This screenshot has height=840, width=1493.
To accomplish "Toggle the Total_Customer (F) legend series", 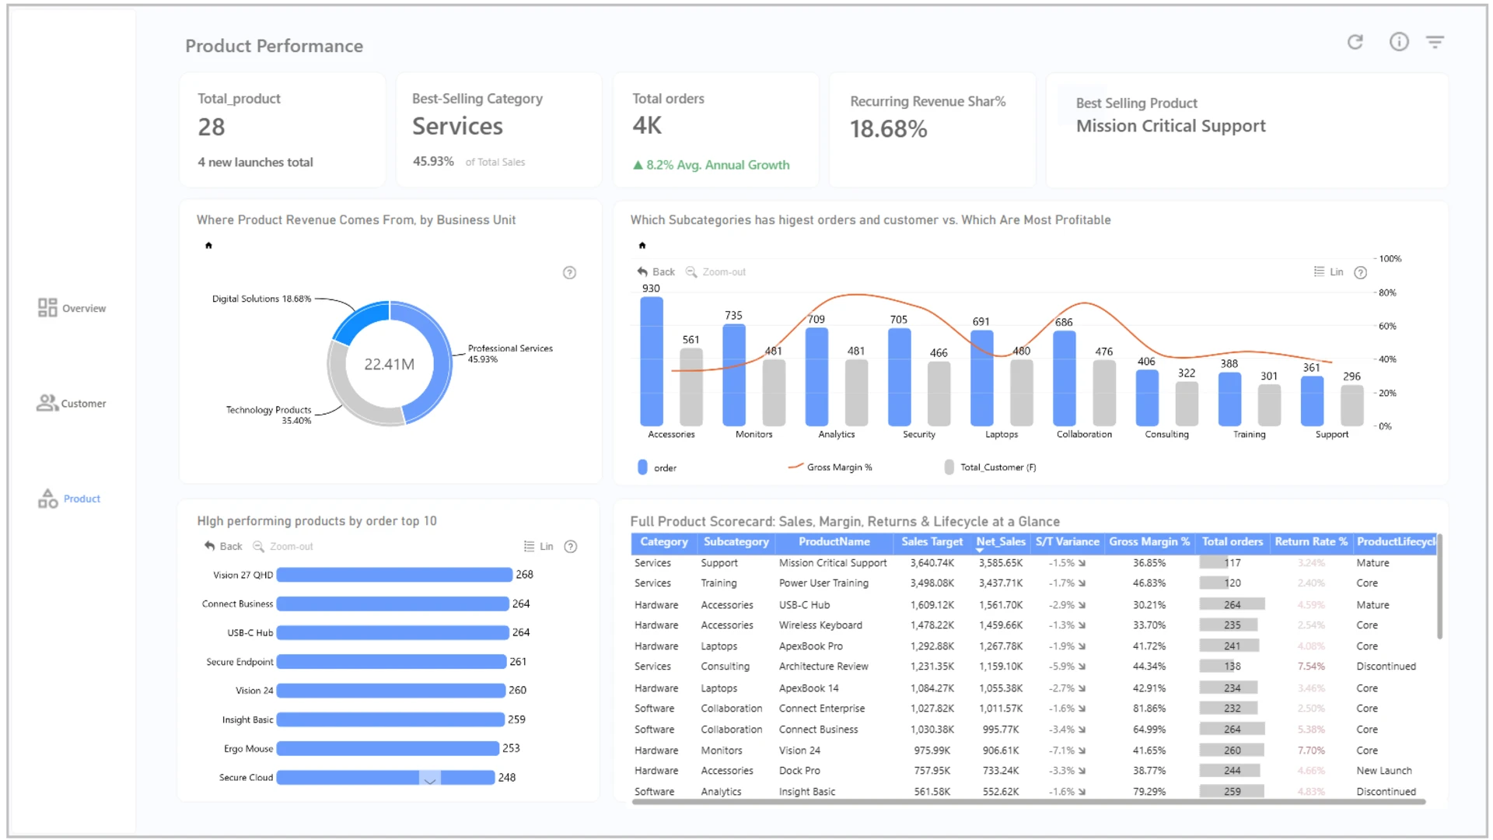I will coord(990,467).
